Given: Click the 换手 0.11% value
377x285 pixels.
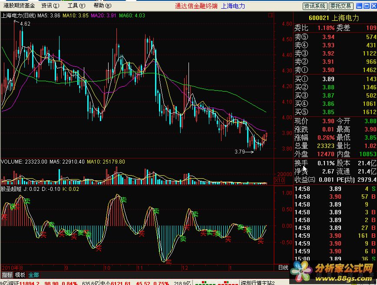Looking at the screenshot, I should pyautogui.click(x=326, y=163).
